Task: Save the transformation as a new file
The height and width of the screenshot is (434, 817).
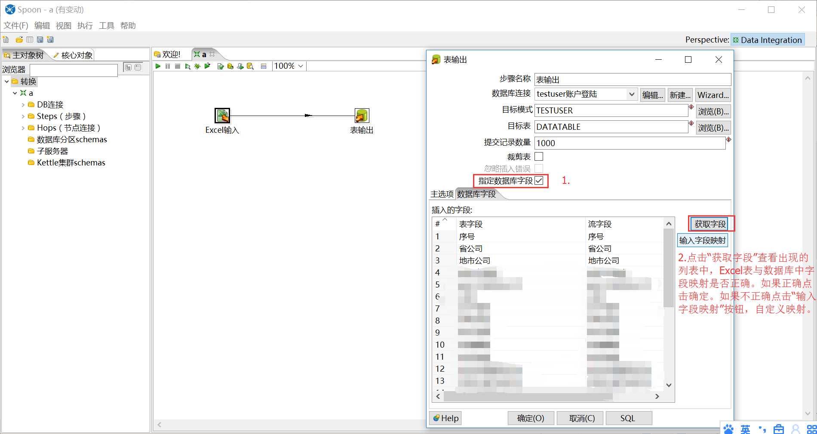Action: [x=50, y=40]
